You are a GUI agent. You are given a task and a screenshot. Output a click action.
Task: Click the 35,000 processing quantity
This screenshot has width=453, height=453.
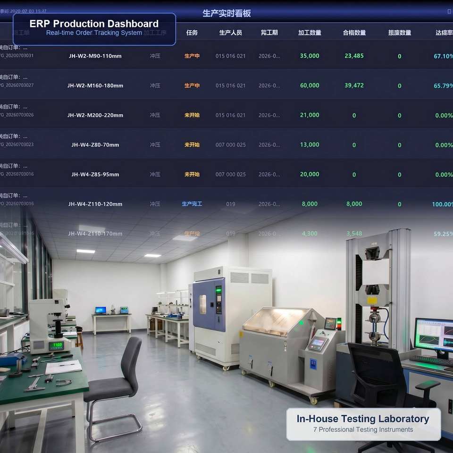(x=310, y=56)
